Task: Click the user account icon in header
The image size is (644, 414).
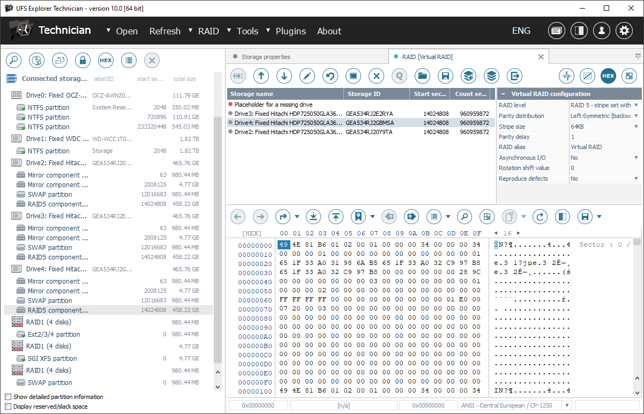Action: tap(602, 31)
